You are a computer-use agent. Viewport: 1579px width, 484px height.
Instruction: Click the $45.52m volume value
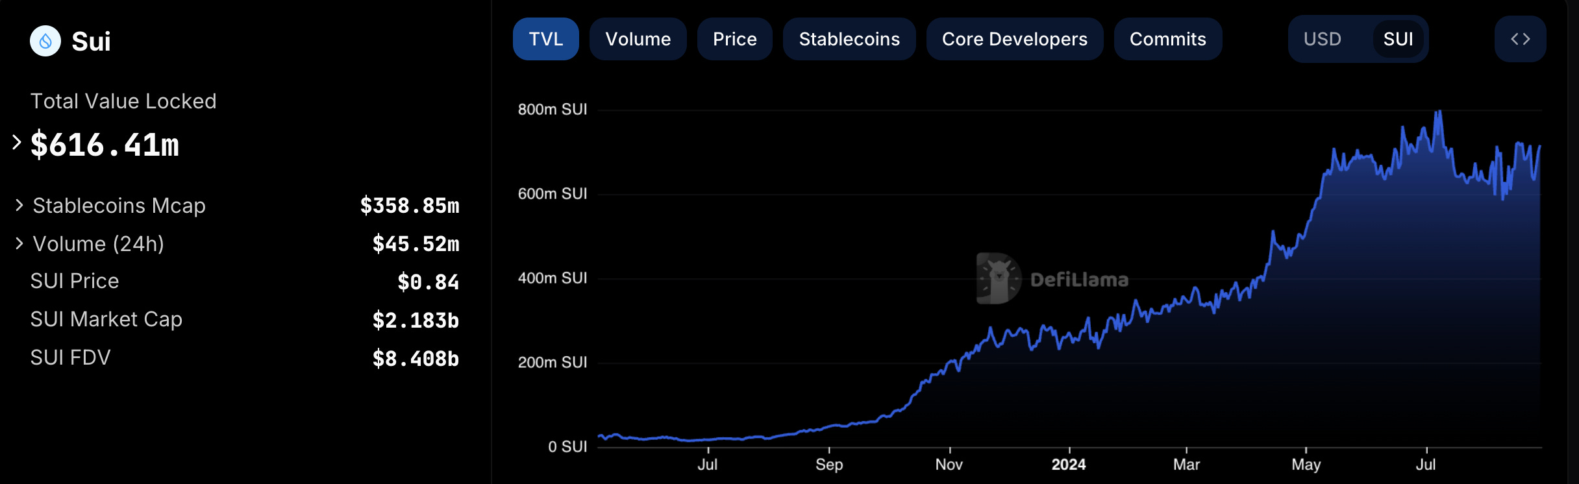[416, 244]
